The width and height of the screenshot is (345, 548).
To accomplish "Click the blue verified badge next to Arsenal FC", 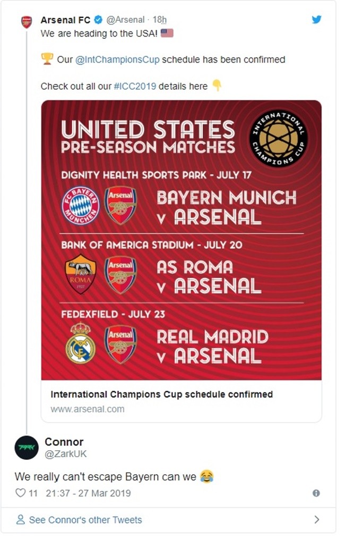I will tap(97, 19).
